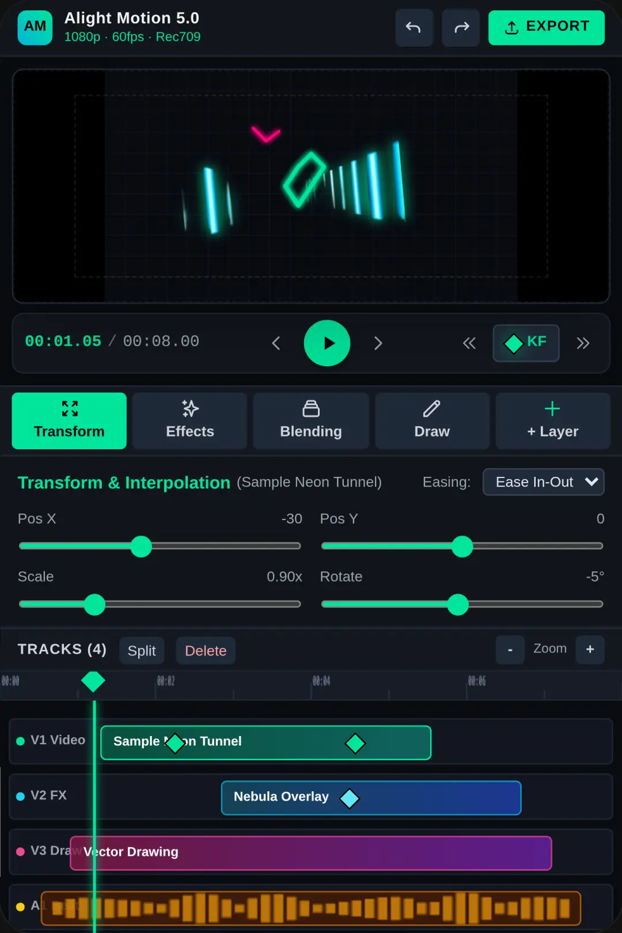
Task: Switch to the Effects tab
Action: 190,421
